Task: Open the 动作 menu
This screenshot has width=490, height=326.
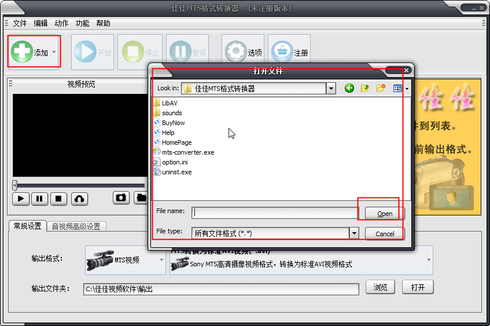Action: click(61, 24)
